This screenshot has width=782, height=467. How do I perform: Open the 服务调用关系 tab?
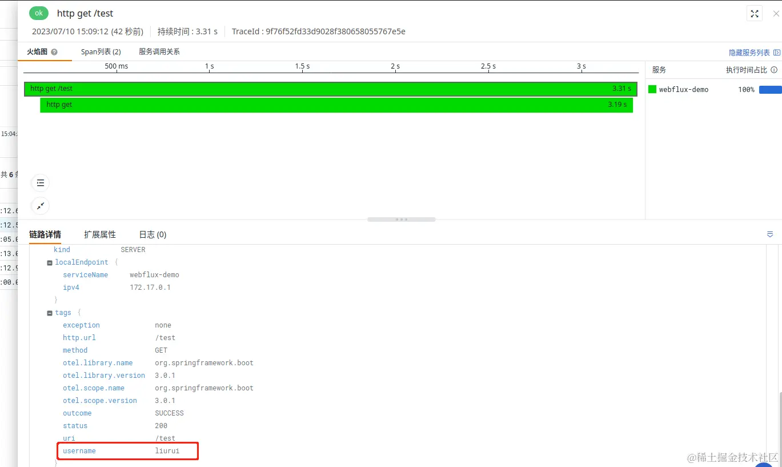click(x=159, y=51)
